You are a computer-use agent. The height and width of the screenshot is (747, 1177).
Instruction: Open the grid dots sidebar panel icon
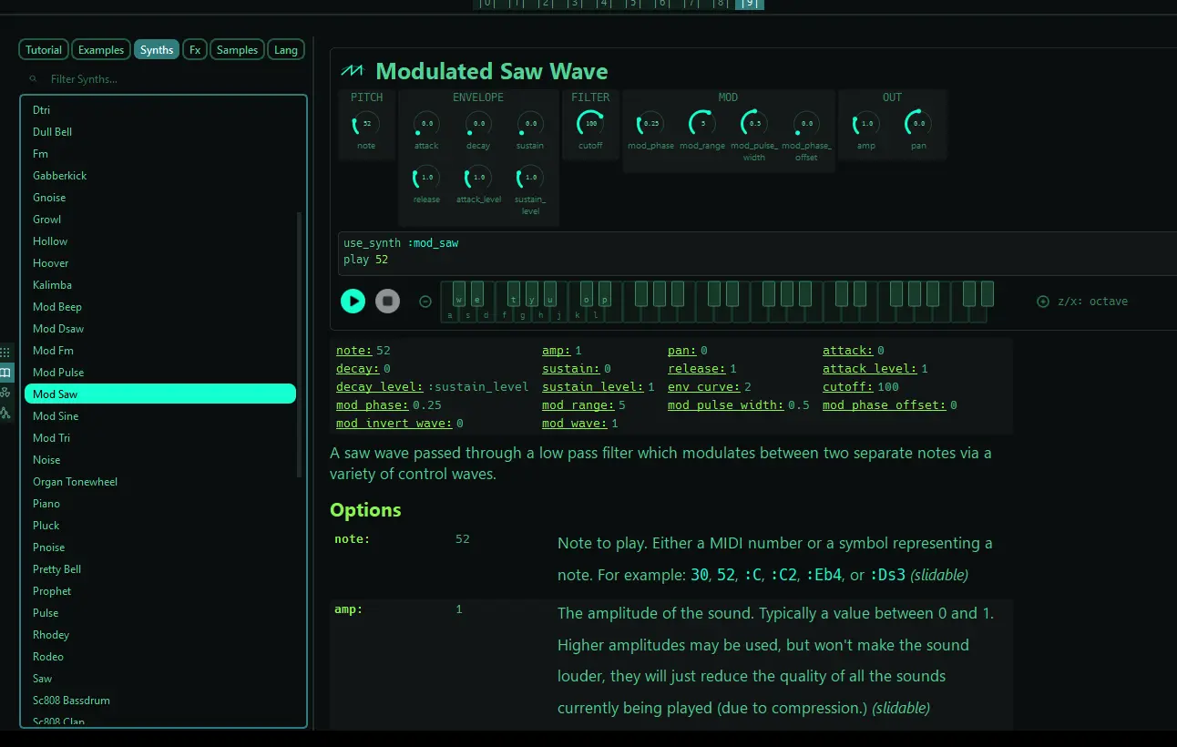tap(5, 352)
